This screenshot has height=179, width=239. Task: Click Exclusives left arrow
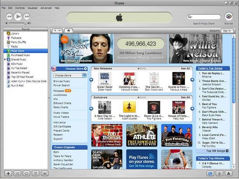tap(91, 108)
